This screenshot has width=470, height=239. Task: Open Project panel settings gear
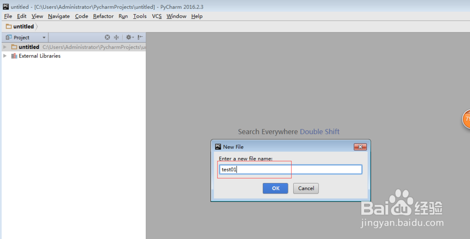(130, 37)
